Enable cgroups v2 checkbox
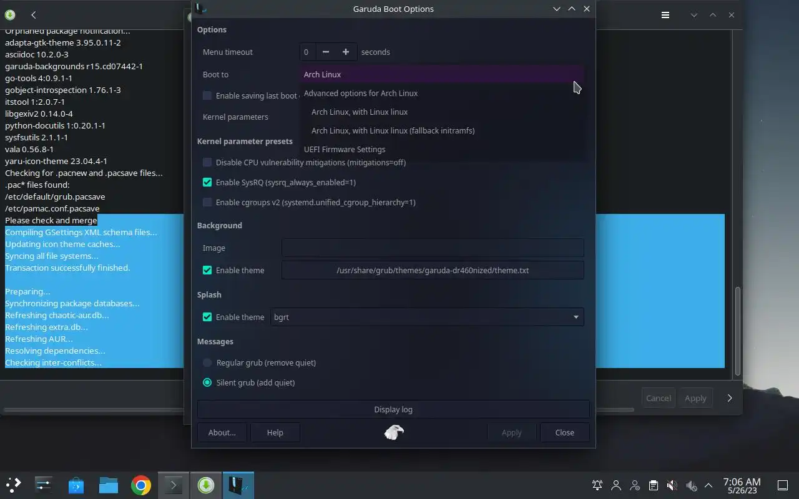Image resolution: width=799 pixels, height=499 pixels. (x=207, y=202)
